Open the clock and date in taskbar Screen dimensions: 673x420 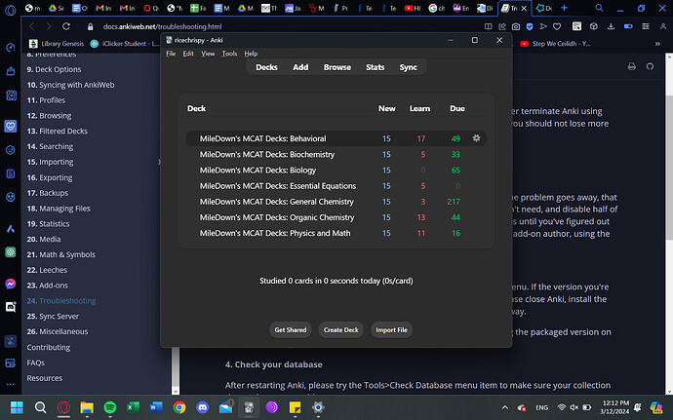tap(615, 407)
